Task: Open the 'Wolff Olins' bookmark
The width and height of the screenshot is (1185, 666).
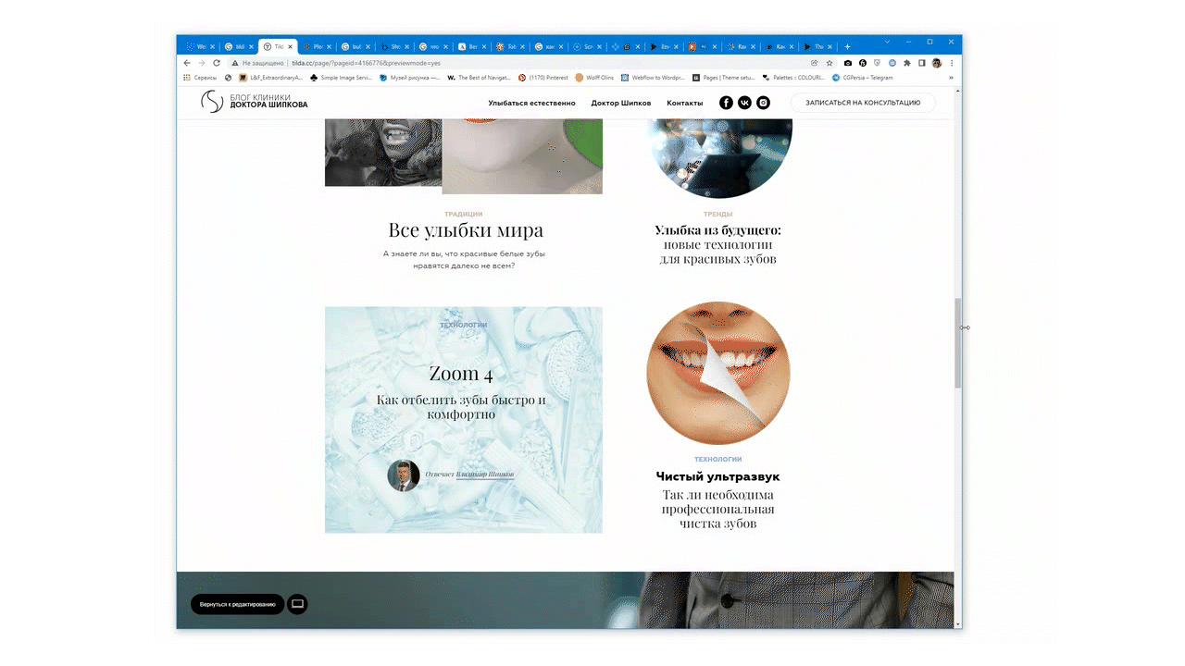Action: [594, 78]
